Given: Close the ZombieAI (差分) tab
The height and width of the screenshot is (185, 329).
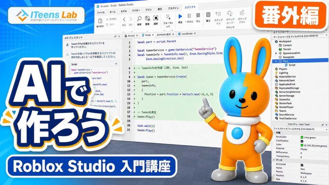Looking at the screenshot, I should click(173, 34).
